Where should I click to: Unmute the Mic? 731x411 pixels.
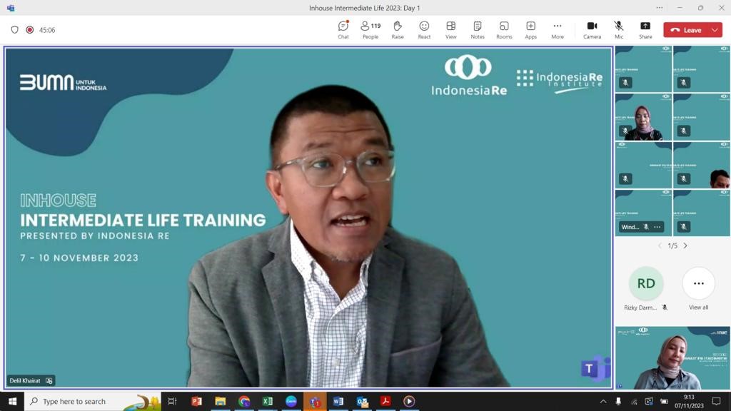(619, 30)
